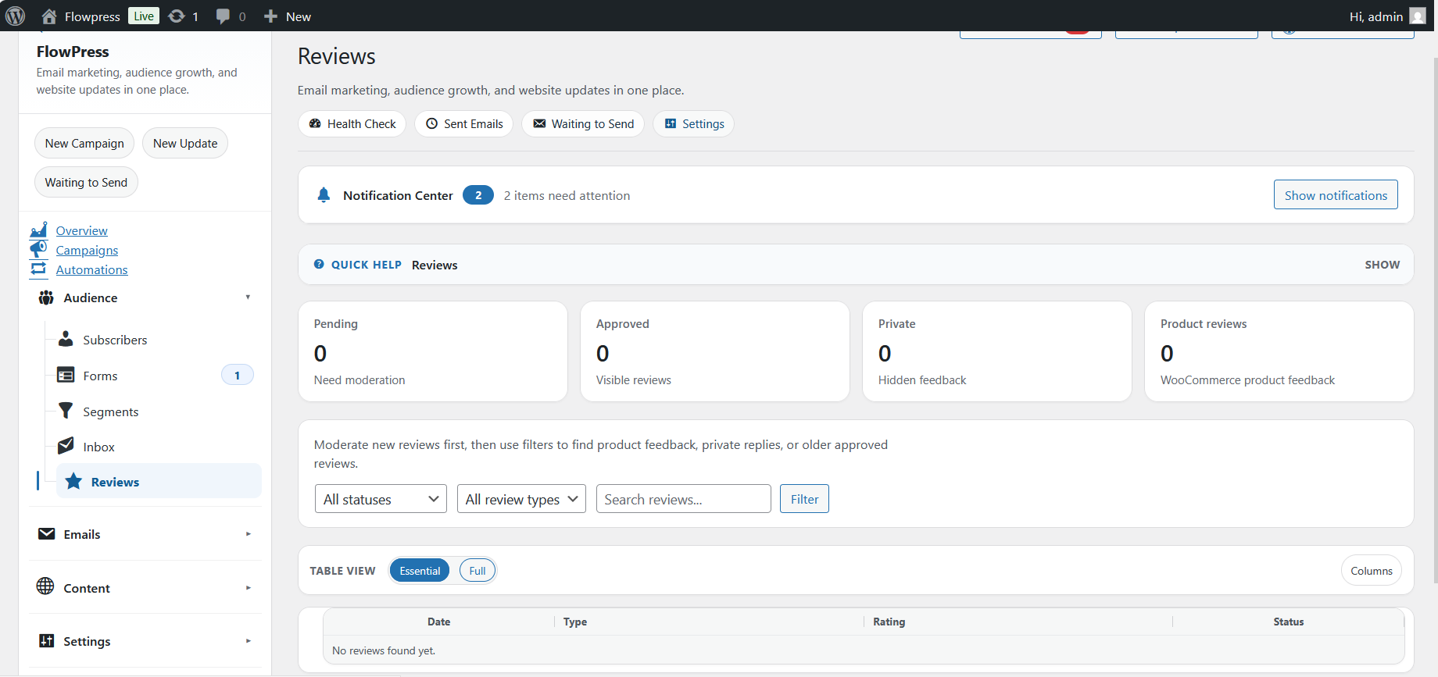Click the Forms list icon
This screenshot has width=1438, height=677.
click(66, 376)
